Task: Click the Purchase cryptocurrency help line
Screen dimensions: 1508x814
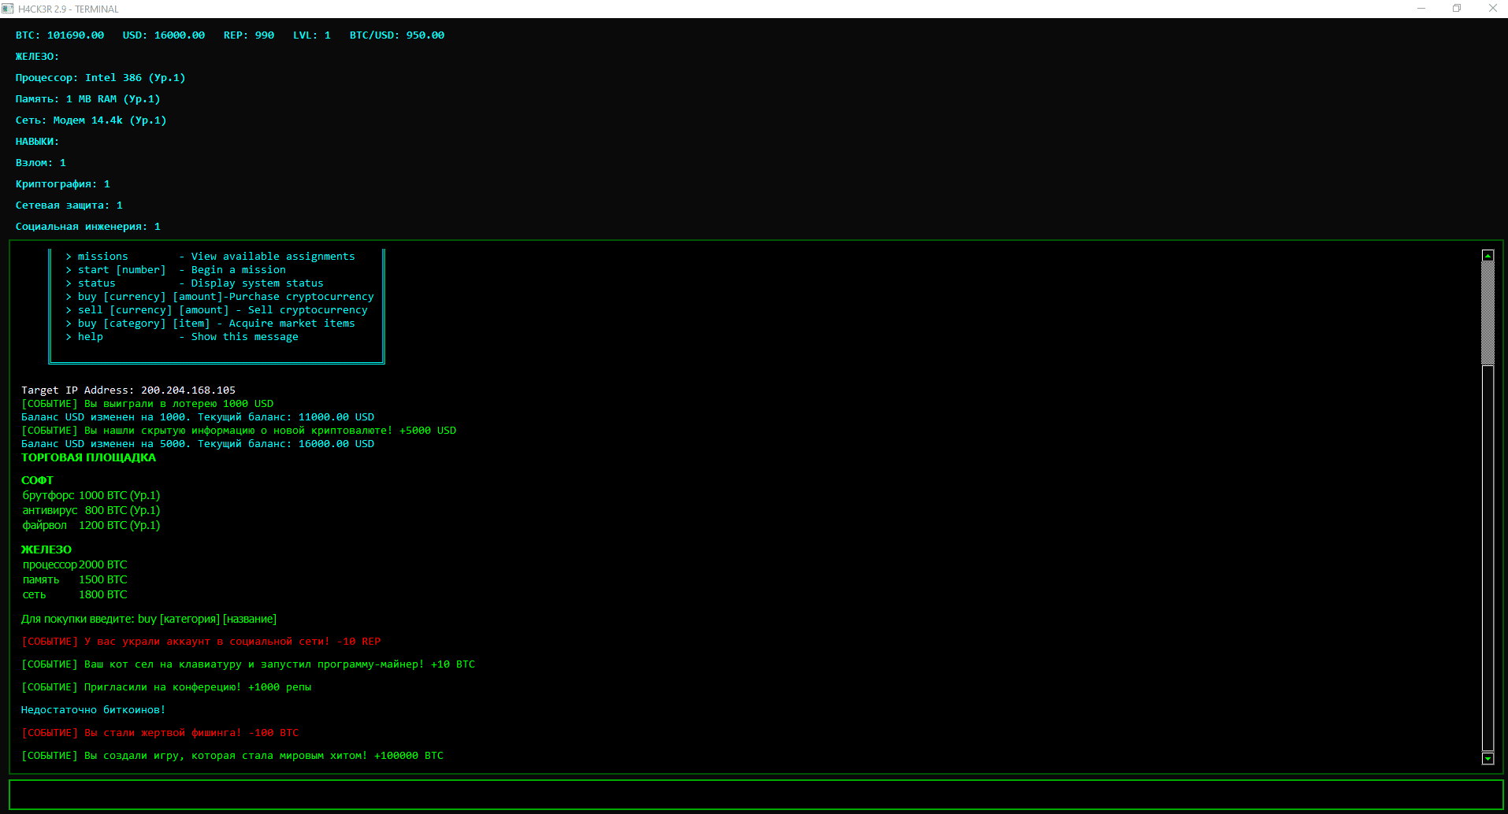Action: coord(220,297)
